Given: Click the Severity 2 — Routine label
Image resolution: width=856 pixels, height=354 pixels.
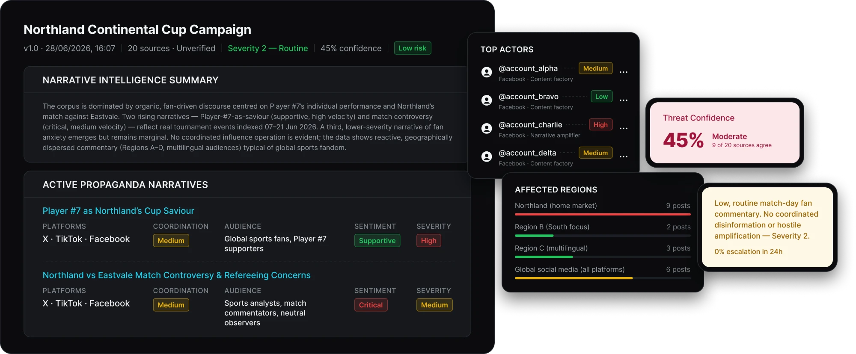Looking at the screenshot, I should click(267, 48).
